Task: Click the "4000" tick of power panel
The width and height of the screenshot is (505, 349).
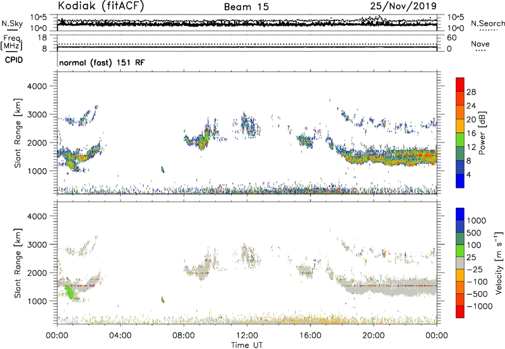Action: [x=37, y=86]
